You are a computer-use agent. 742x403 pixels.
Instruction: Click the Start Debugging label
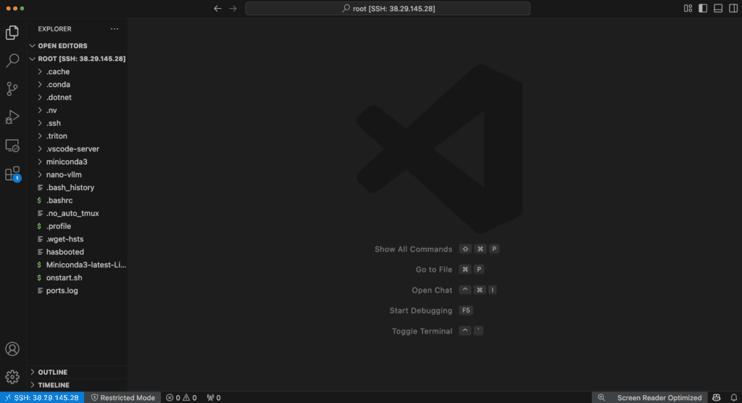pos(421,311)
